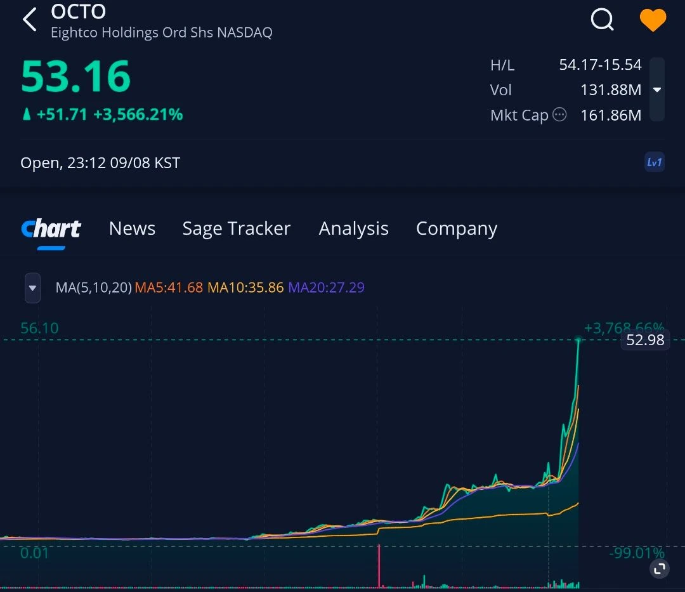Screen dimensions: 685x592
Task: Tap the 56.10 axis high label
Action: (x=39, y=328)
